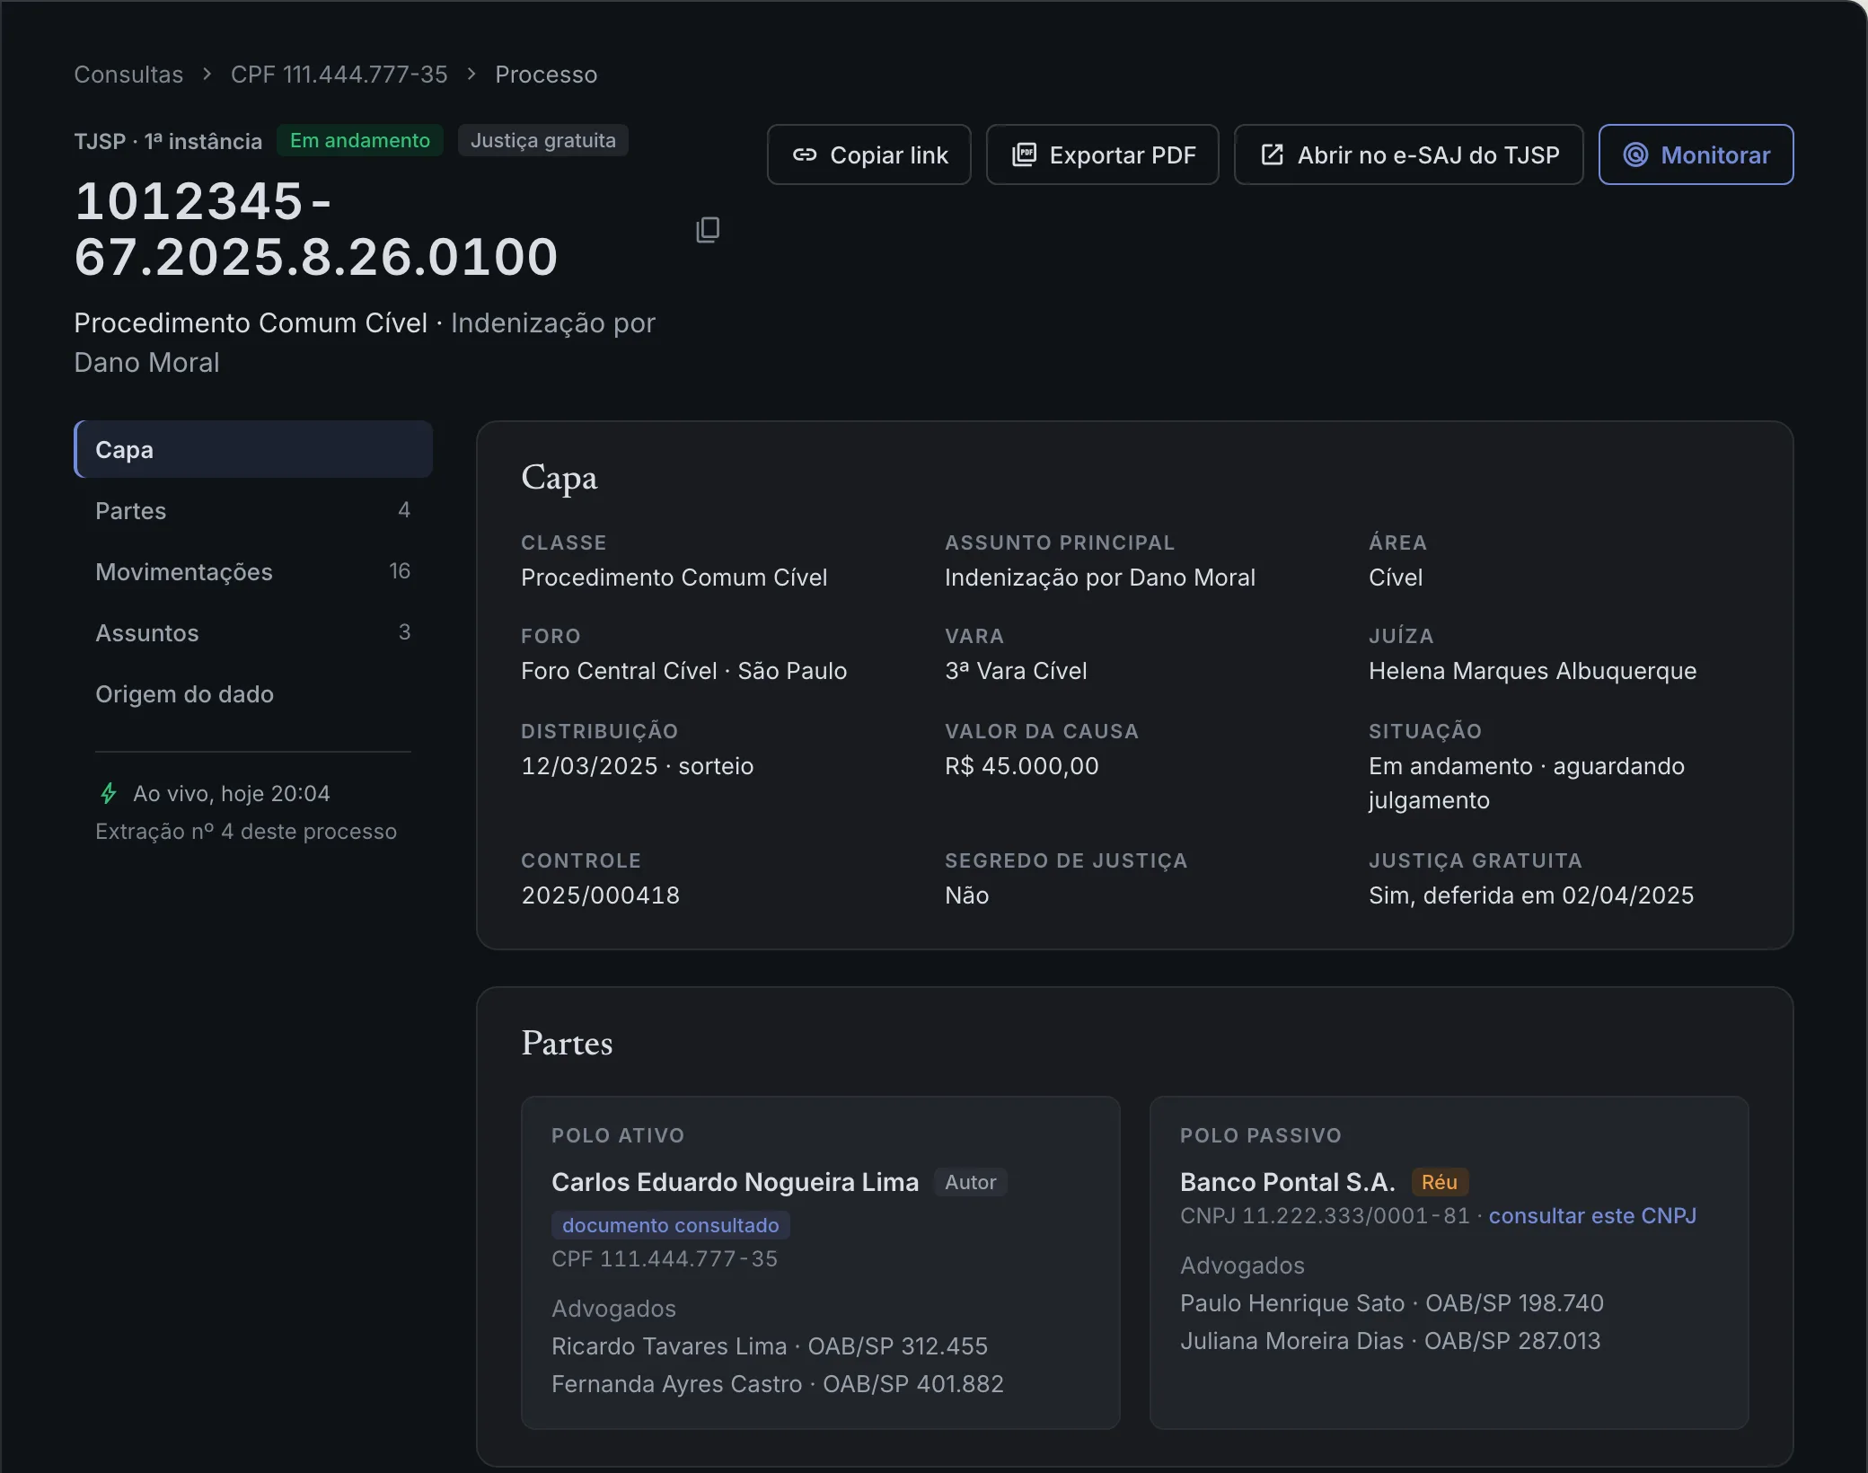Click the green lightning Ao vivo icon
The height and width of the screenshot is (1473, 1868).
[x=108, y=793]
